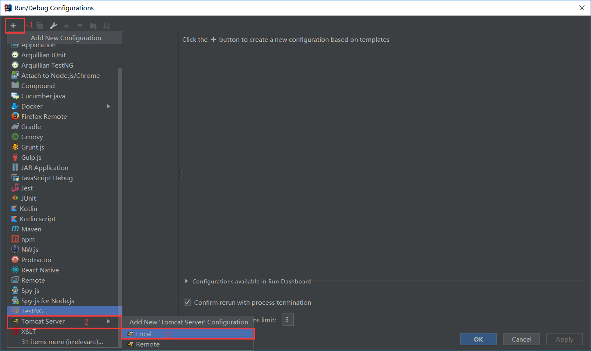The height and width of the screenshot is (351, 591).
Task: Click the limit field containing 5
Action: (288, 319)
